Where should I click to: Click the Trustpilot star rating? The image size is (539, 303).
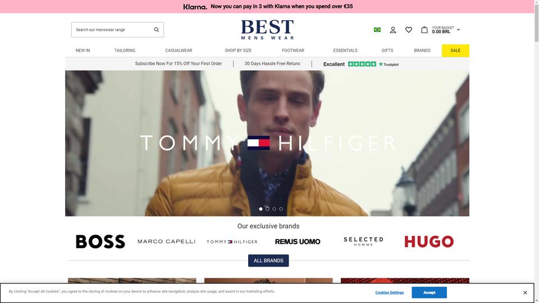point(362,64)
